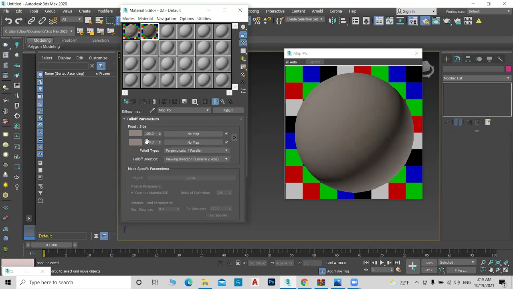Open the Hierarchy tab in command panel
The image size is (513, 289).
click(468, 59)
